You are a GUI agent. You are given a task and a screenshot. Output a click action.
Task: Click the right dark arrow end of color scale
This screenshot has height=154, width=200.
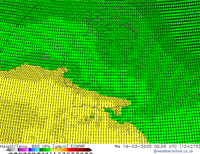point(91,150)
